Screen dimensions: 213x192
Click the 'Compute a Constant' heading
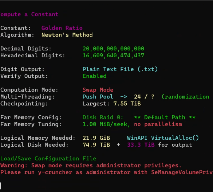pos(29,15)
